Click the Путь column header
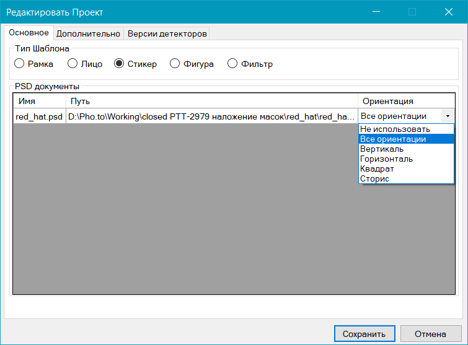Viewport: 468px width, 345px height. point(211,101)
